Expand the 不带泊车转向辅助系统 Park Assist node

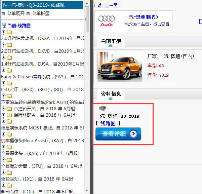click(3, 96)
